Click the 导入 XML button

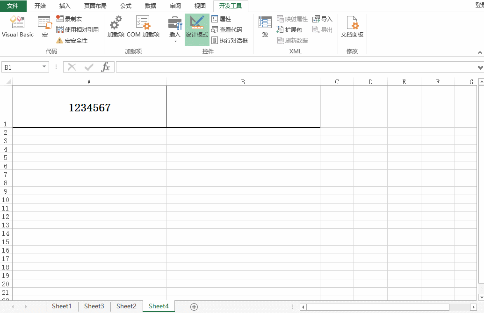click(322, 19)
